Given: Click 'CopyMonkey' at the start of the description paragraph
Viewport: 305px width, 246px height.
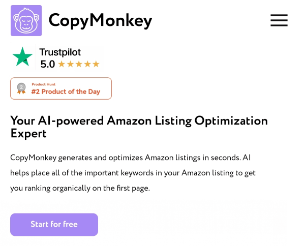Looking at the screenshot, I should (x=35, y=158).
